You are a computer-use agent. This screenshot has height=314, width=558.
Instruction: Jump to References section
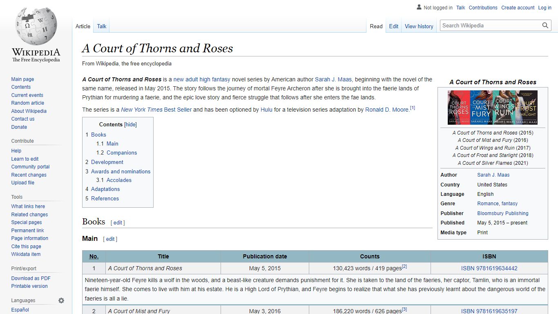click(105, 198)
